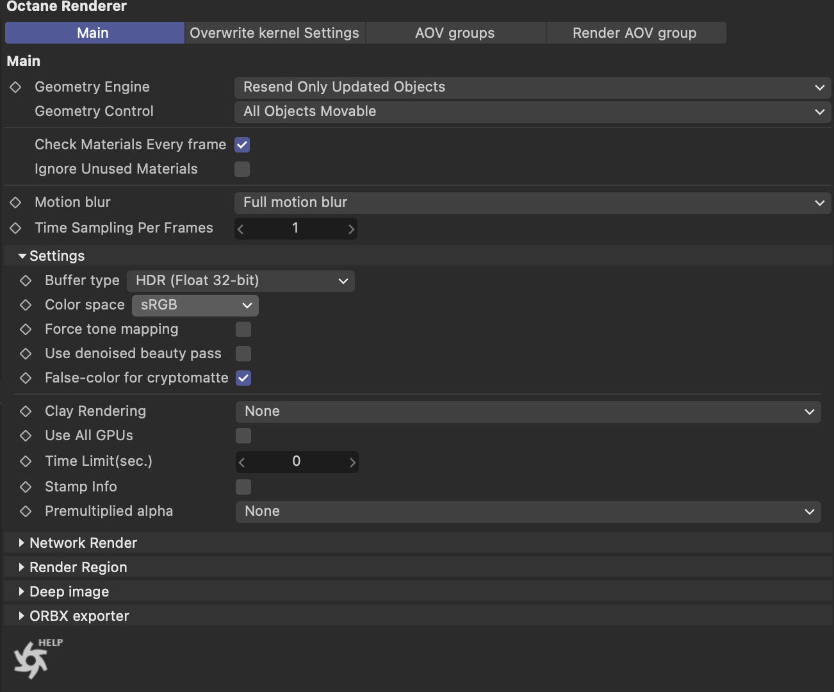Viewport: 834px width, 692px height.
Task: Click the Geometry Control label
Action: pos(94,111)
